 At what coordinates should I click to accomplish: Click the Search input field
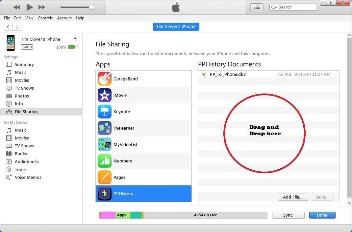(x=293, y=7)
